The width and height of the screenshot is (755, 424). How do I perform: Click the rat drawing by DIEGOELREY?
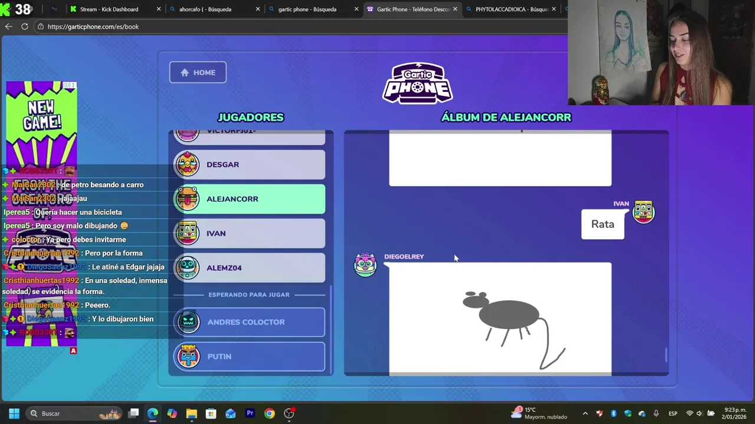coord(500,318)
